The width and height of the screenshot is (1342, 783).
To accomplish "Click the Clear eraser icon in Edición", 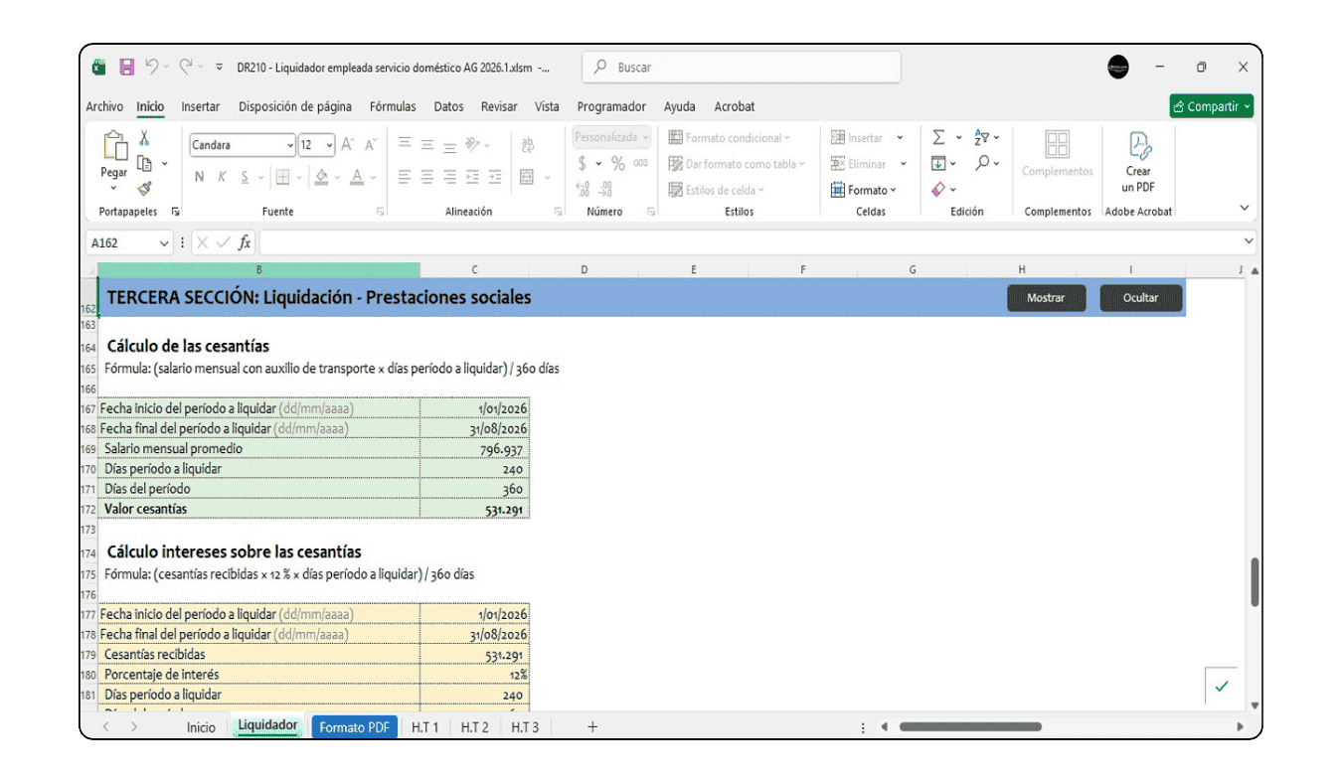I will 938,189.
